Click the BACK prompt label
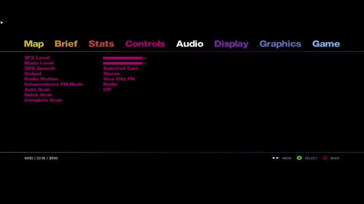This screenshot has height=204, width=364. click(335, 158)
